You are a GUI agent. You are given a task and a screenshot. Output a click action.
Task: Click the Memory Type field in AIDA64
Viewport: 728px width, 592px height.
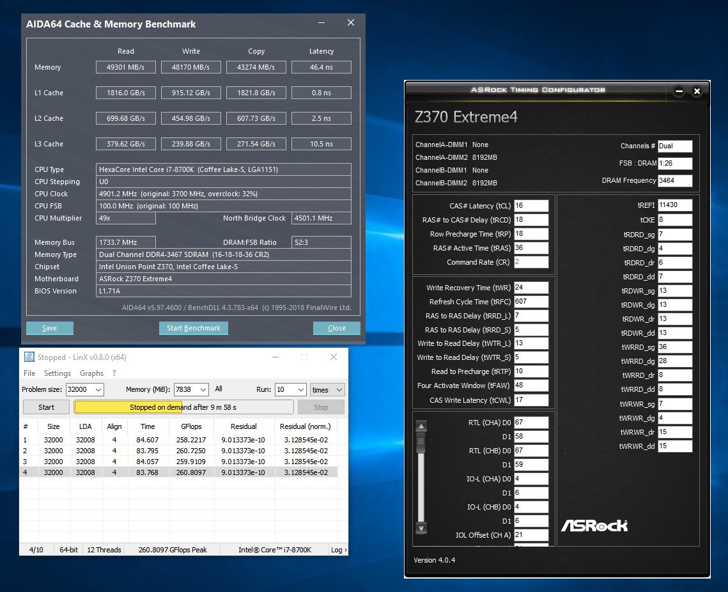pos(223,254)
